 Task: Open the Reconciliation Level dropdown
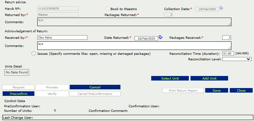pos(237,59)
